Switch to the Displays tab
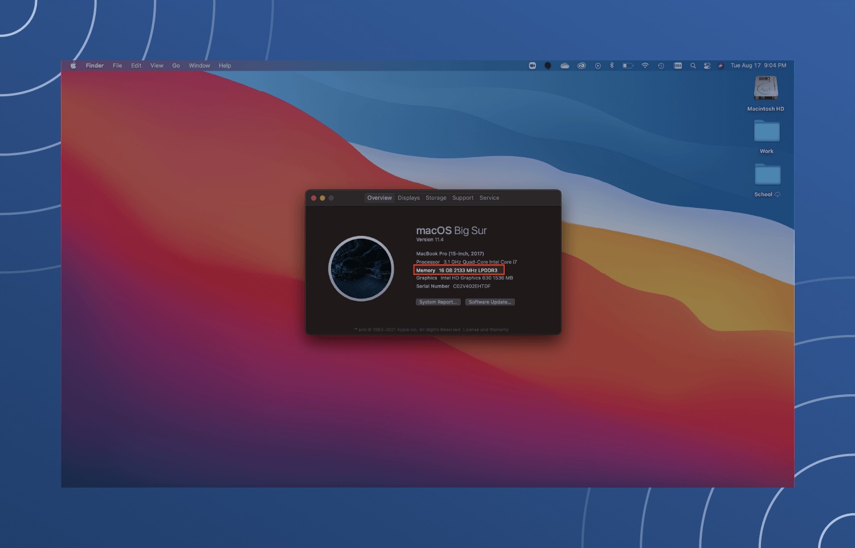Screen dimensions: 855x548 click(408, 198)
